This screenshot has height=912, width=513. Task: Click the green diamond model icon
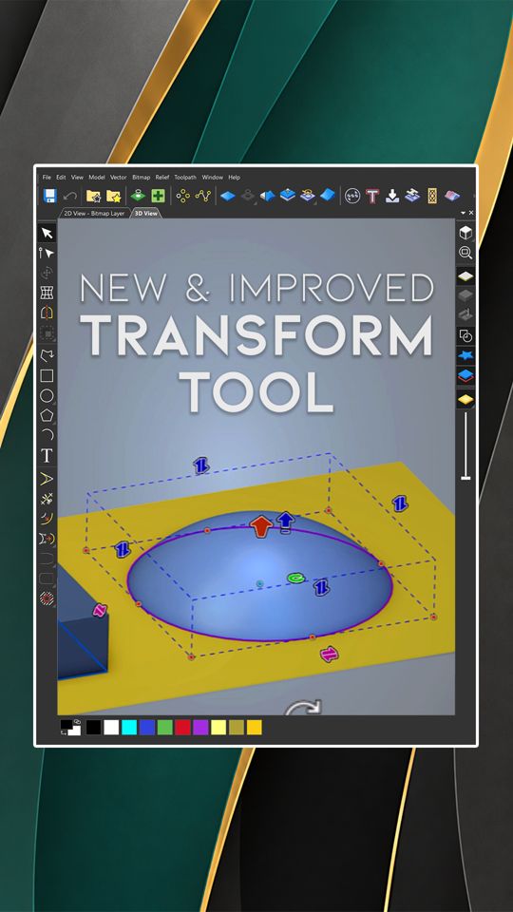coord(137,196)
